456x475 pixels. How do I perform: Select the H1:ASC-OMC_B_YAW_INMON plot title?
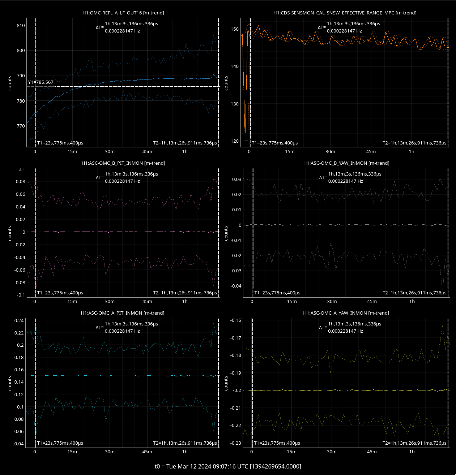(x=346, y=163)
